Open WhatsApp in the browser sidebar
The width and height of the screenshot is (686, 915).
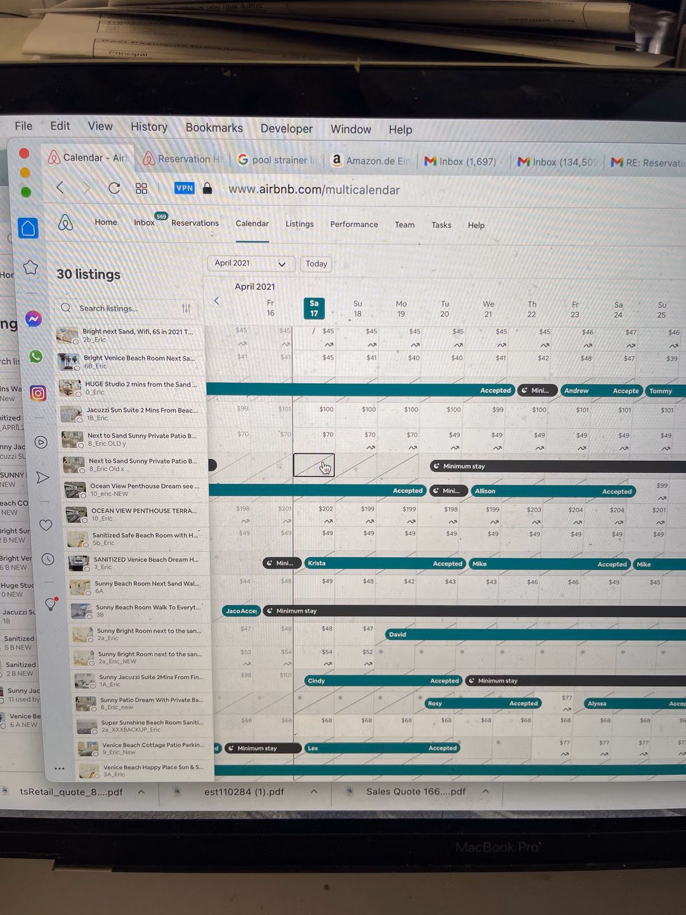pos(36,356)
